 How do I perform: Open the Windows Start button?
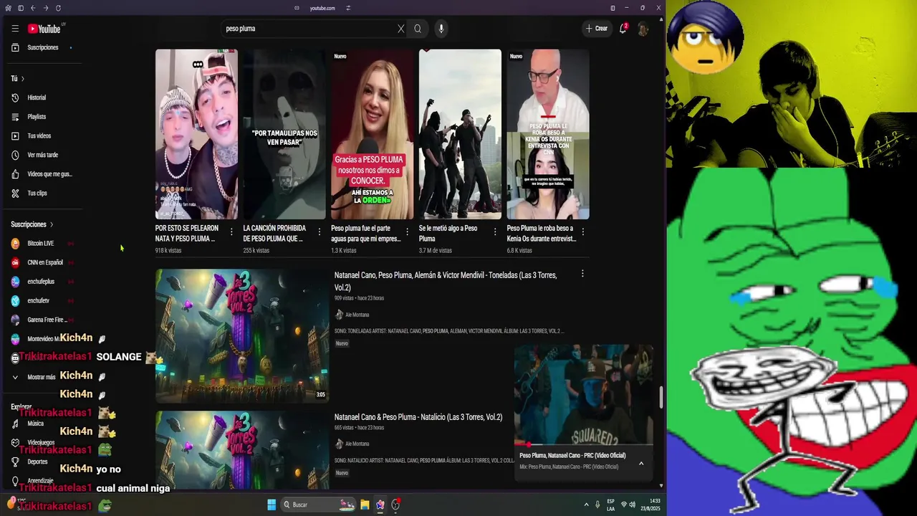pos(272,505)
